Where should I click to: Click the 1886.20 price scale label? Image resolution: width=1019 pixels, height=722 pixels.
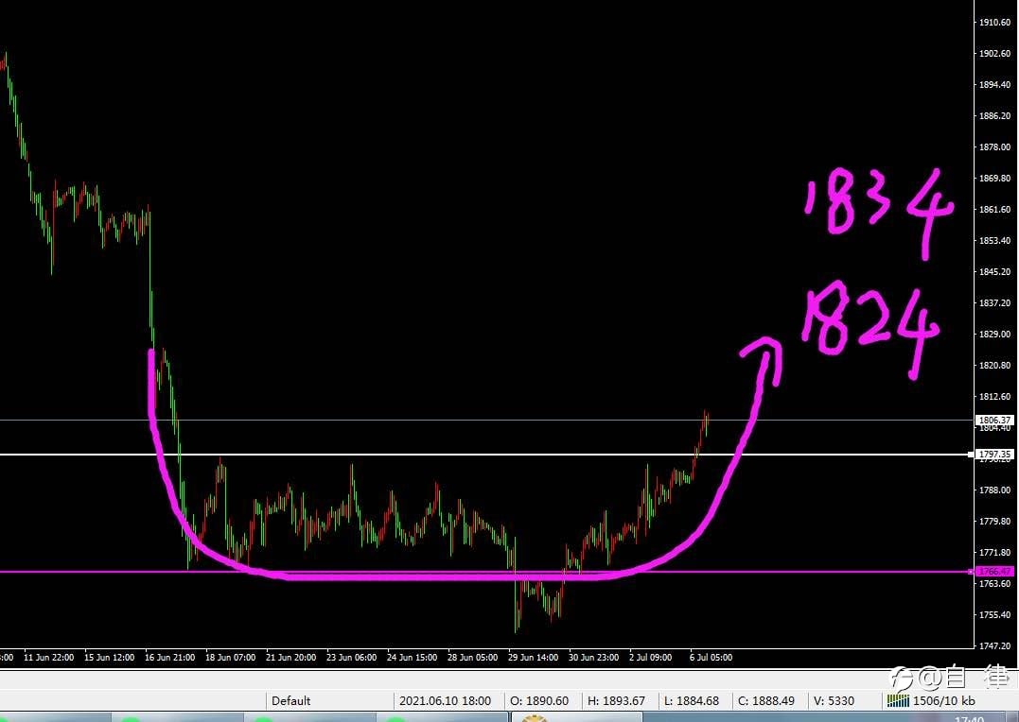(x=995, y=115)
